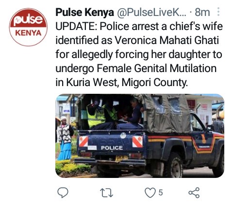Retweet the Pulse Kenya post
The height and width of the screenshot is (205, 233).
click(x=106, y=193)
